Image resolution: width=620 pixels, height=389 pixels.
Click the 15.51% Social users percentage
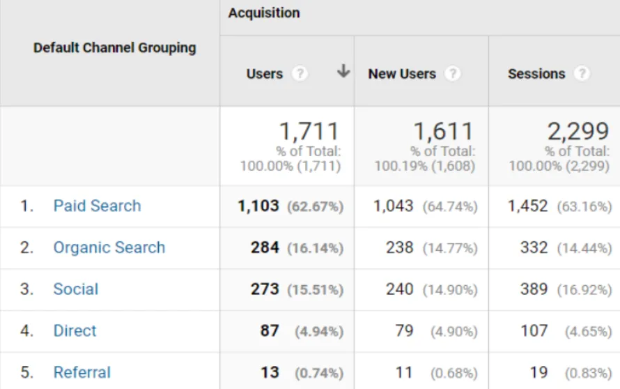coord(315,290)
